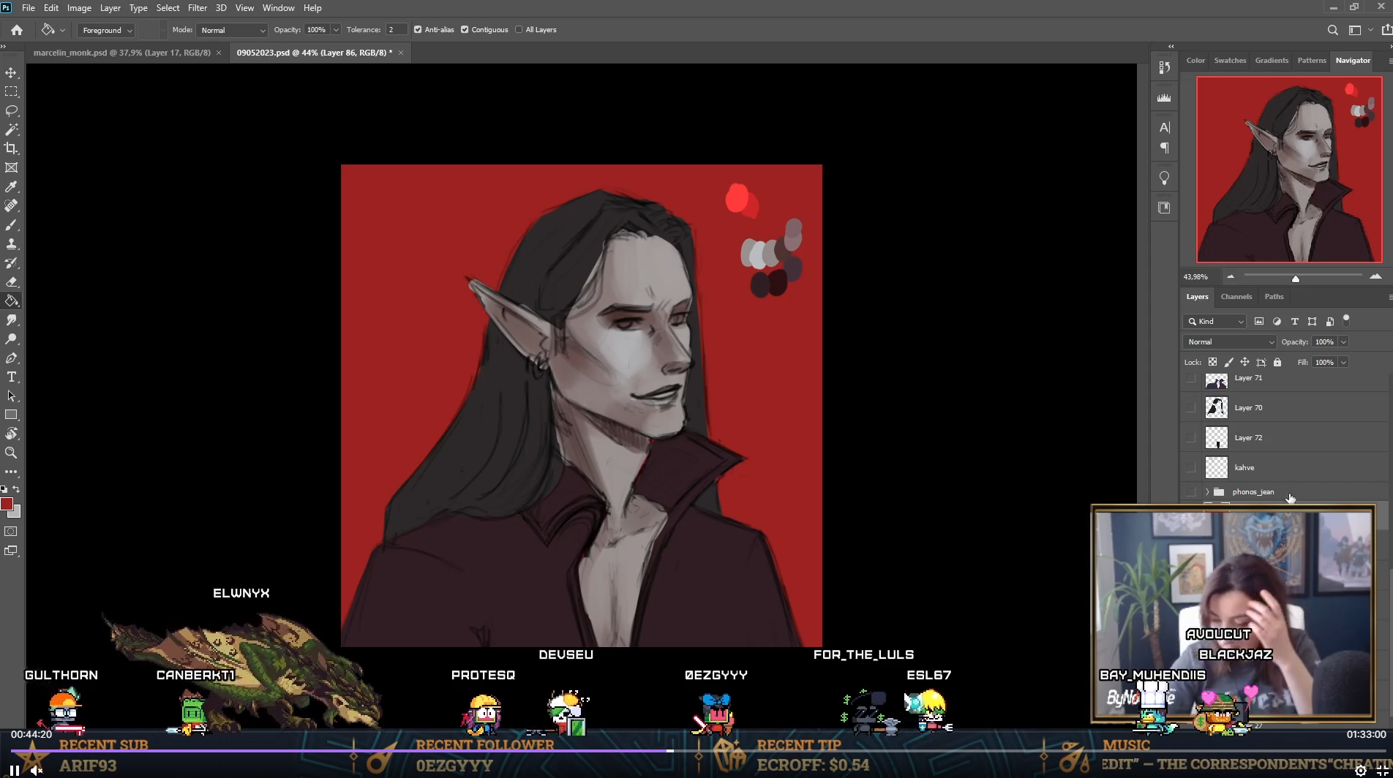The image size is (1393, 778).
Task: Select the Eyedropper tool
Action: (11, 187)
